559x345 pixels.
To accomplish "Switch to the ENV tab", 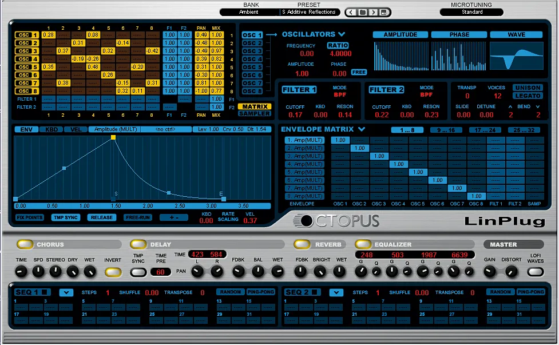I will pyautogui.click(x=26, y=129).
